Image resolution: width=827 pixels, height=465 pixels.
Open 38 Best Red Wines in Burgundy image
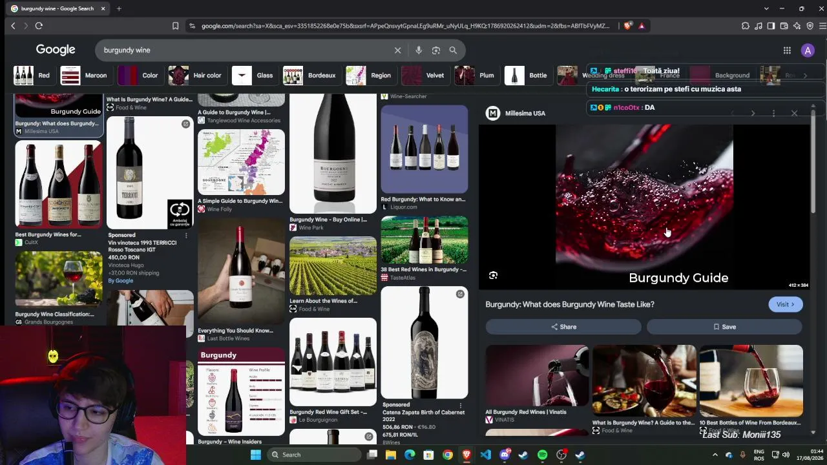[424, 240]
